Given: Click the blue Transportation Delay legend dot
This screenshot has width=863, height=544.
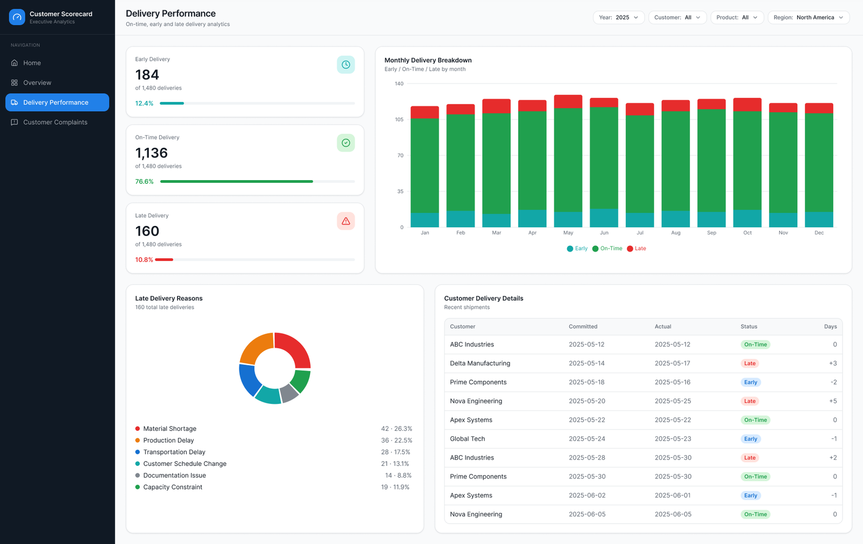Looking at the screenshot, I should tap(138, 452).
